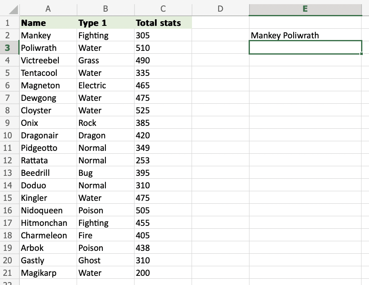The width and height of the screenshot is (369, 285).
Task: Select row header 1
Action: [x=9, y=23]
